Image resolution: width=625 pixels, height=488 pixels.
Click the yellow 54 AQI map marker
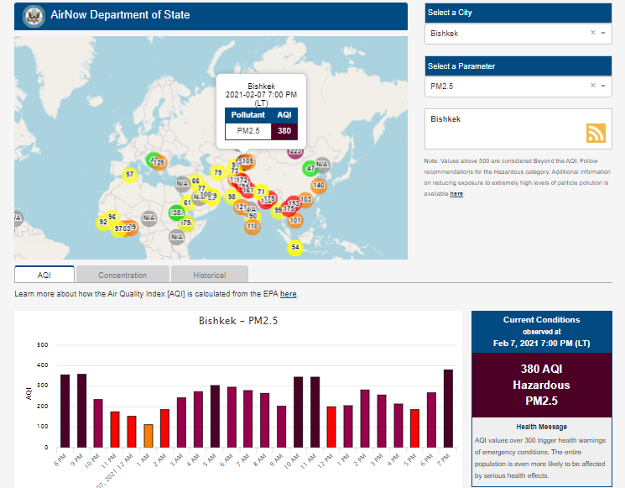pyautogui.click(x=294, y=247)
